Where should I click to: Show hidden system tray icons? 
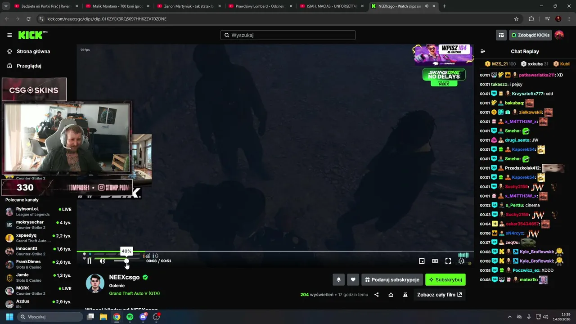(509, 317)
